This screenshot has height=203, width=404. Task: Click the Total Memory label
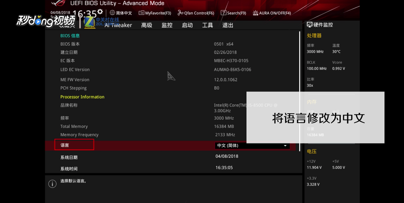(74, 126)
